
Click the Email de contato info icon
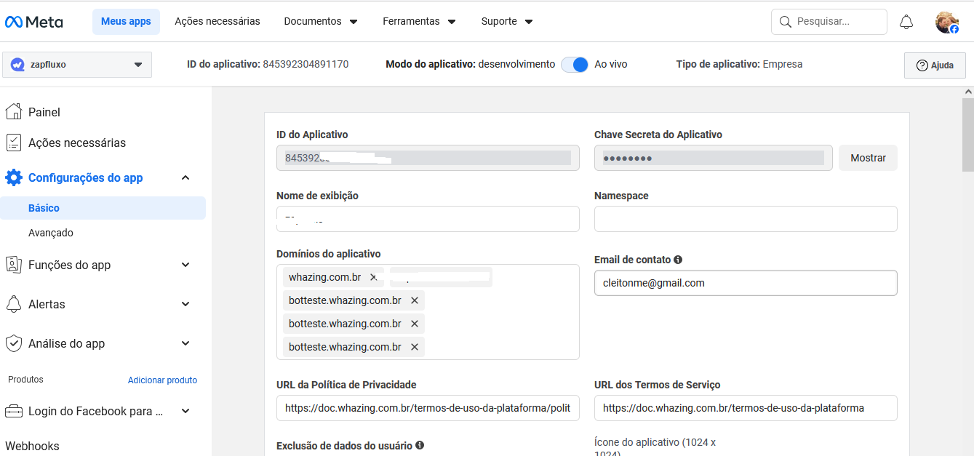click(678, 260)
